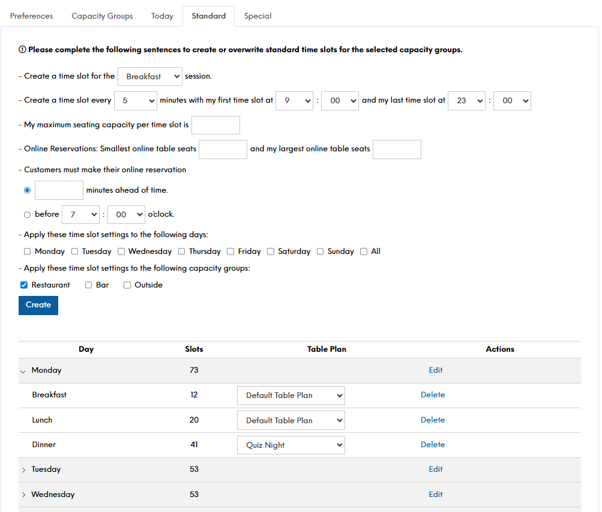Viewport: 602px width, 512px height.
Task: Expand the Tuesday row chevron
Action: (x=23, y=470)
